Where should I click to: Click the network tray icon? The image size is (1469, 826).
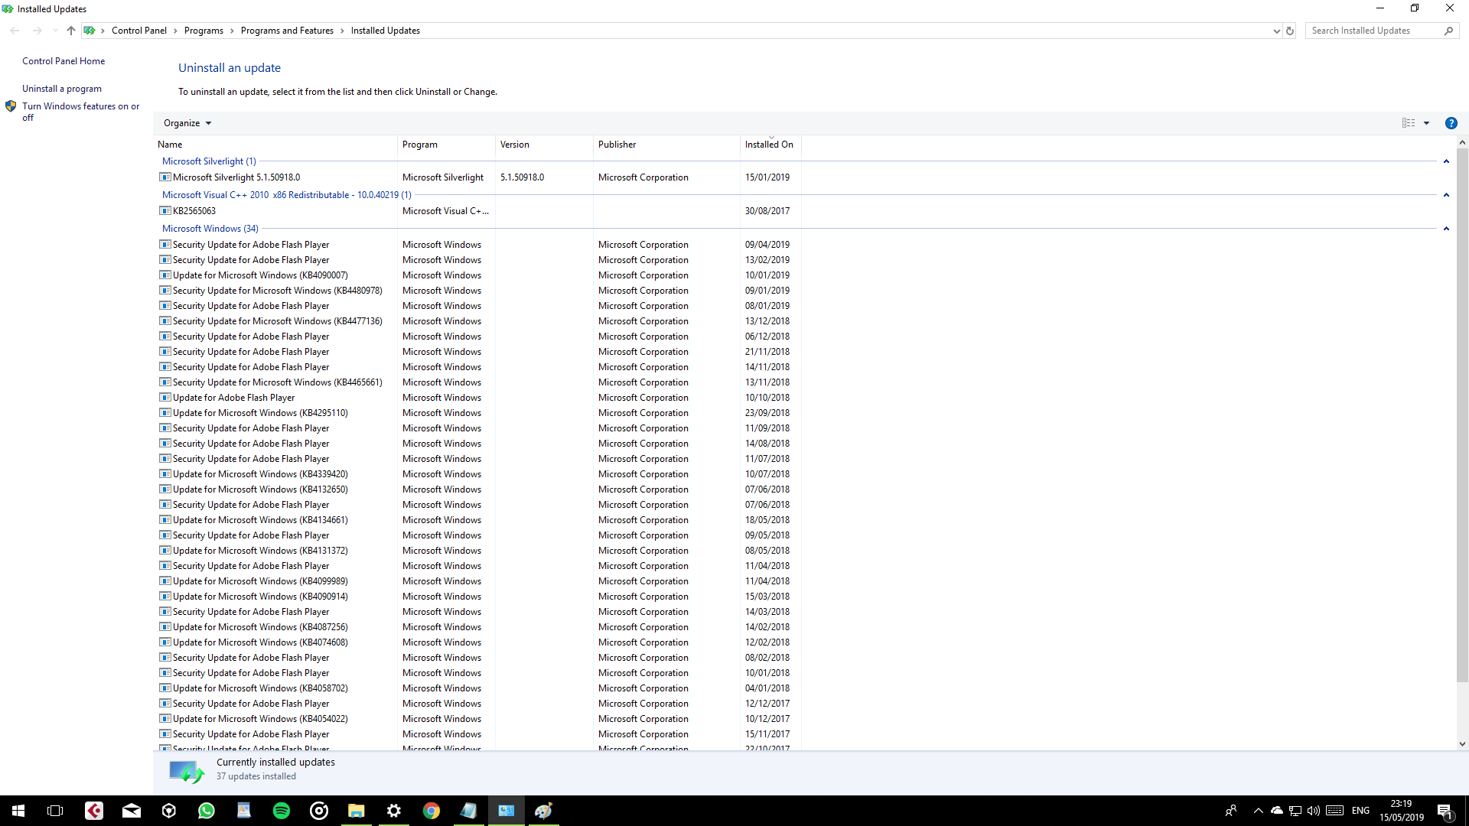click(1295, 811)
